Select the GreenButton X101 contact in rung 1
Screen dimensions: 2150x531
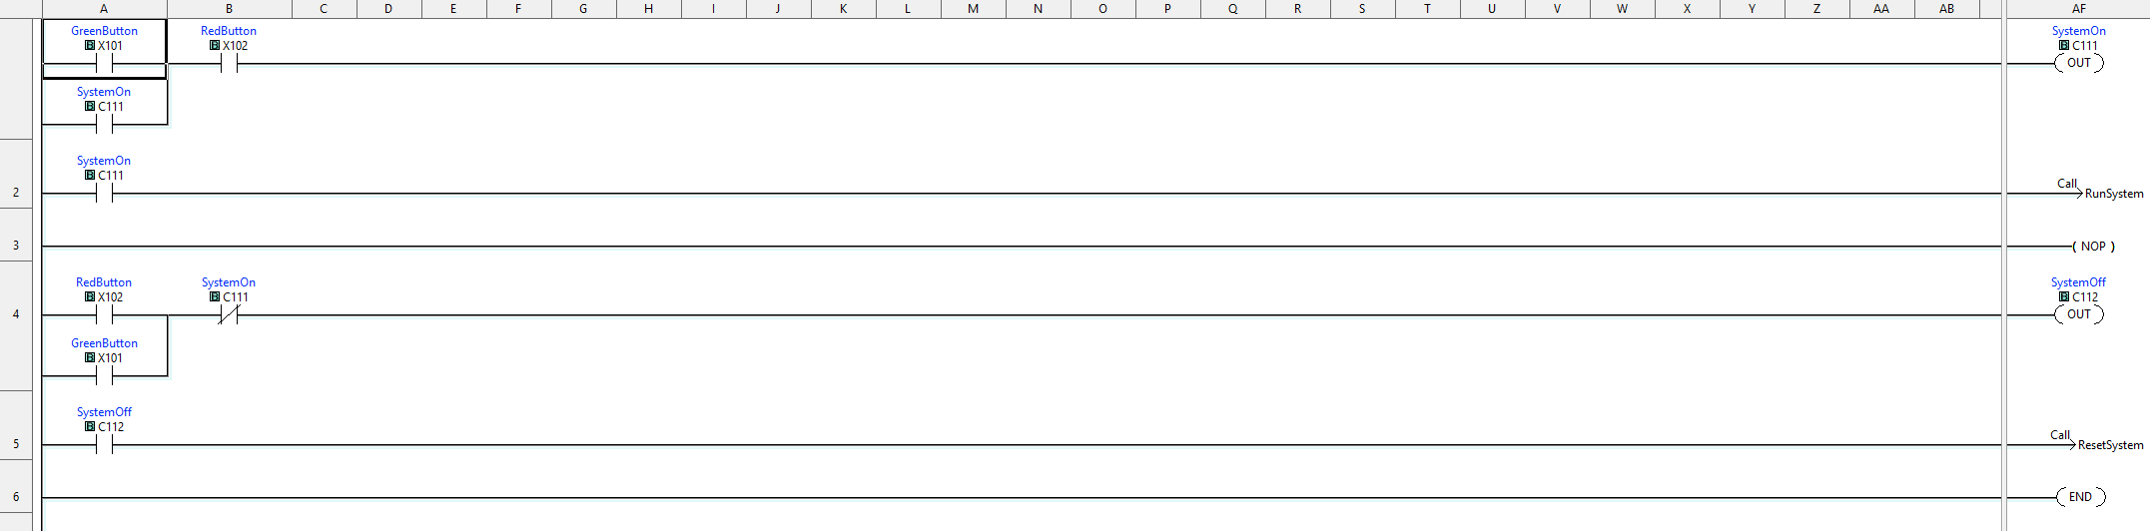[x=104, y=49]
